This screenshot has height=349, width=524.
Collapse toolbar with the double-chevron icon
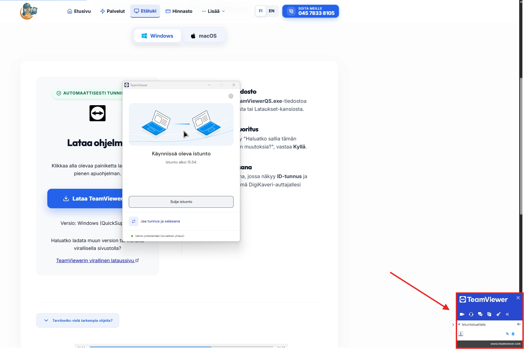(507, 314)
